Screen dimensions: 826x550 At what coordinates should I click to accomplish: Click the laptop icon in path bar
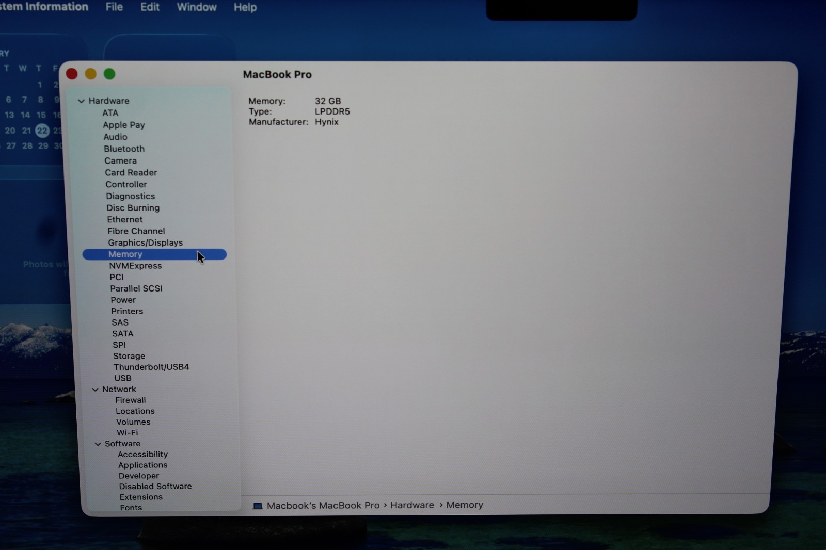[258, 506]
